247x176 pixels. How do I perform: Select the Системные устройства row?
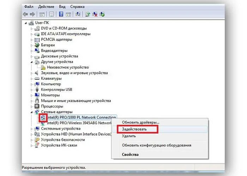click(x=61, y=128)
